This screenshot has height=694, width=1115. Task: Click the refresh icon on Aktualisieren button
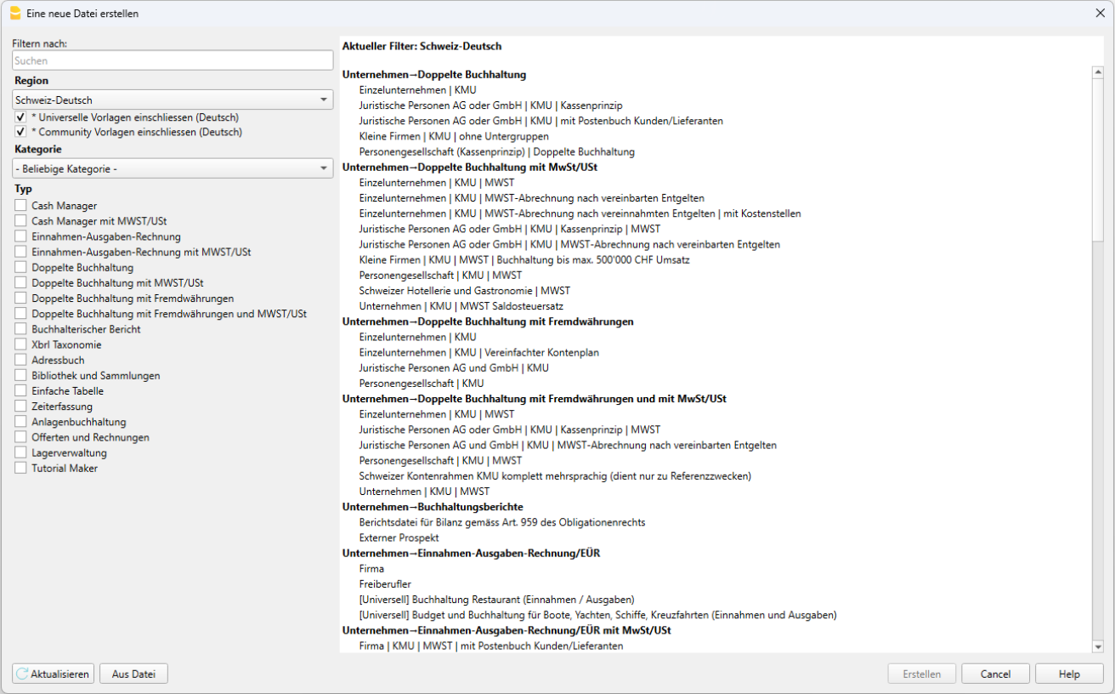point(23,674)
